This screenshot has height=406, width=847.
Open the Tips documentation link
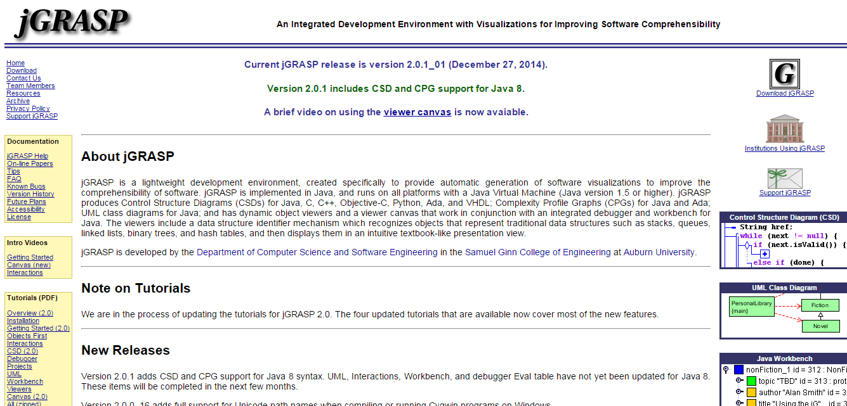click(13, 172)
